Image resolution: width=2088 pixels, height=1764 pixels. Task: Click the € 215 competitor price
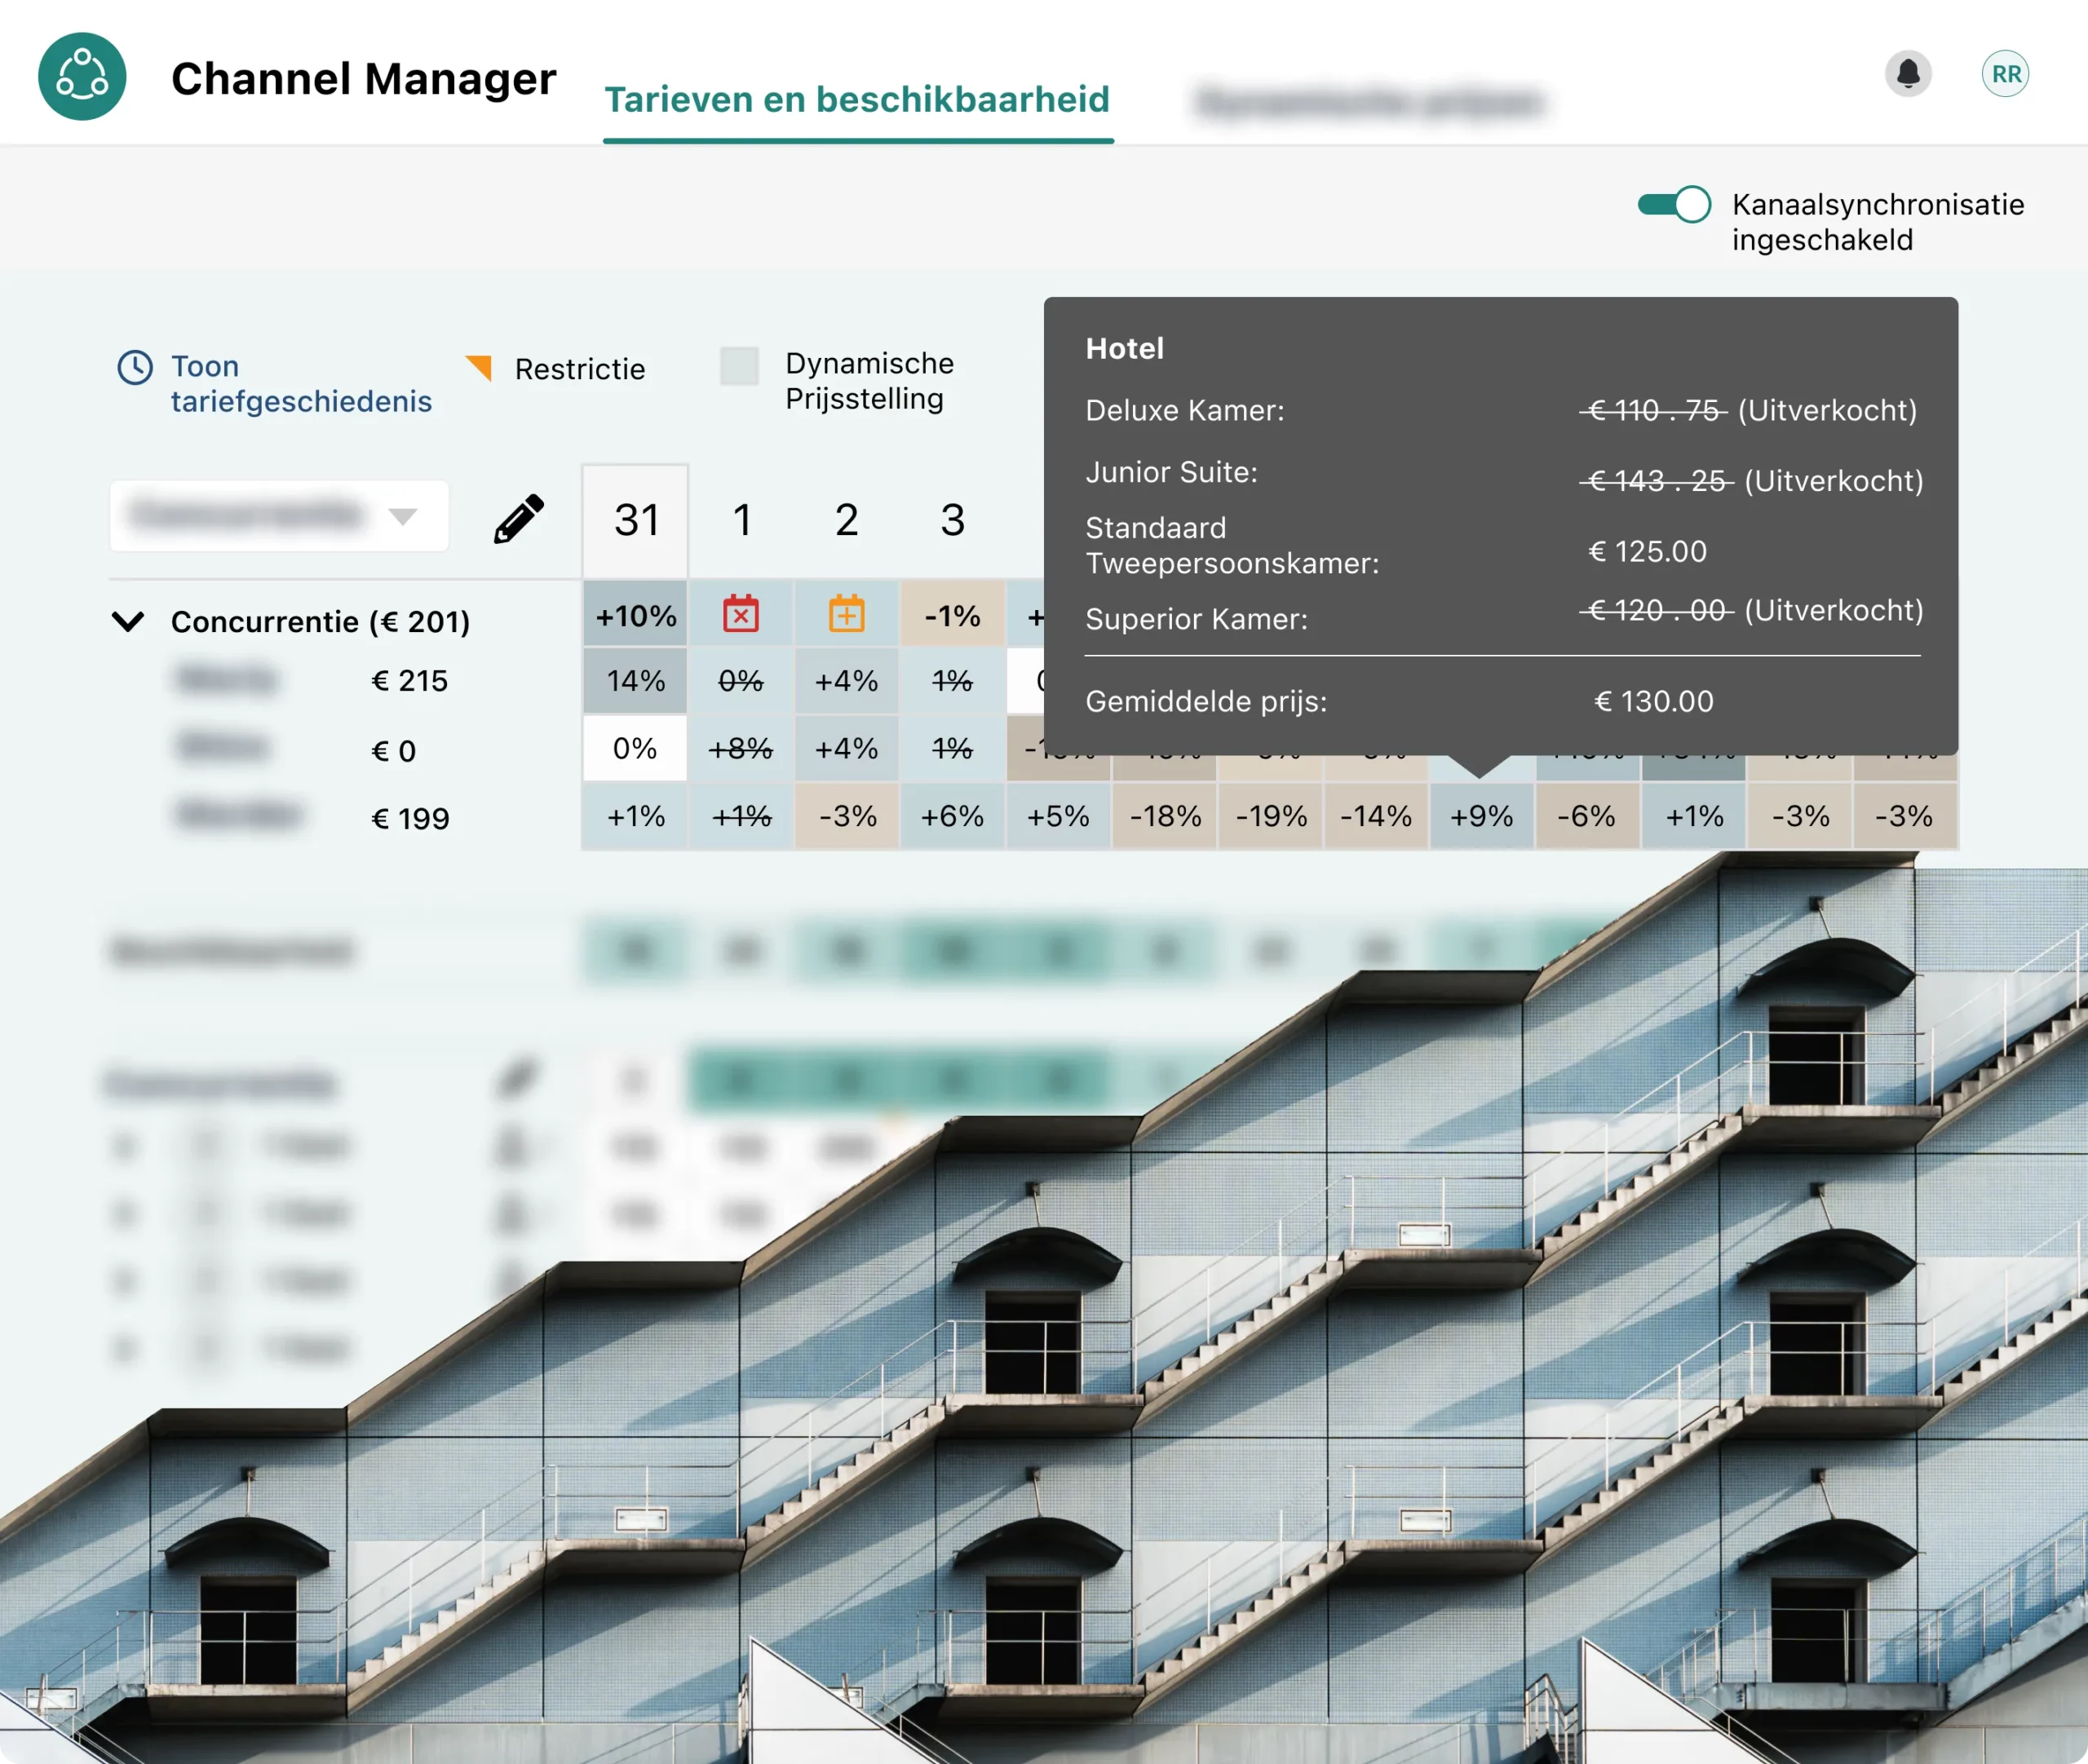click(410, 681)
